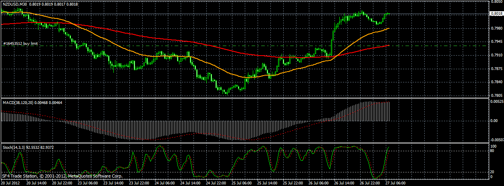Click MACD scale value 0.00525
504x186 pixels.
[x=497, y=101]
